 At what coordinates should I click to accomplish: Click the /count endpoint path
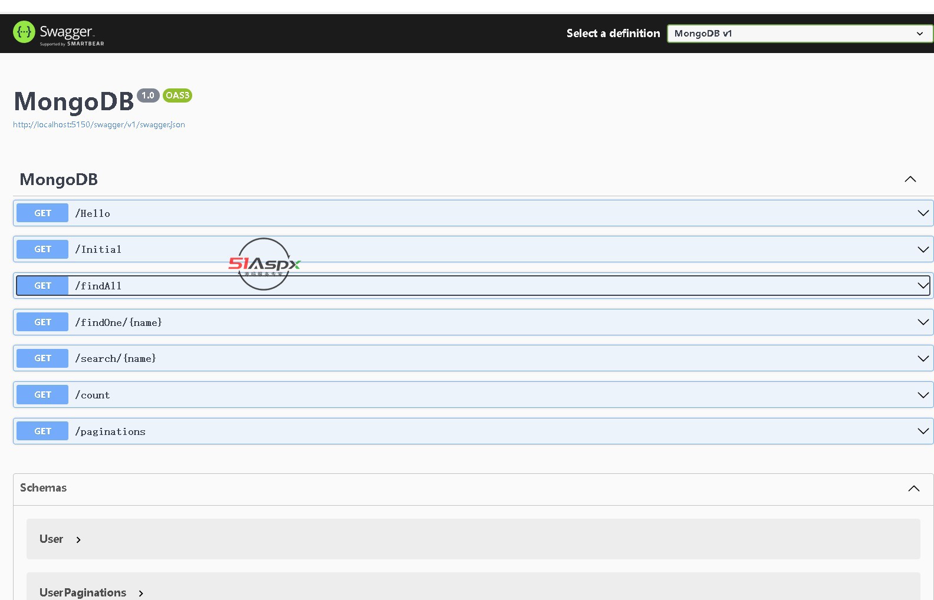[93, 395]
